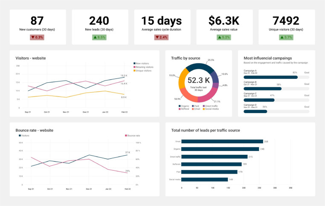Click the 'Most influencial campaings' heading
The height and width of the screenshot is (206, 325).
pos(268,58)
